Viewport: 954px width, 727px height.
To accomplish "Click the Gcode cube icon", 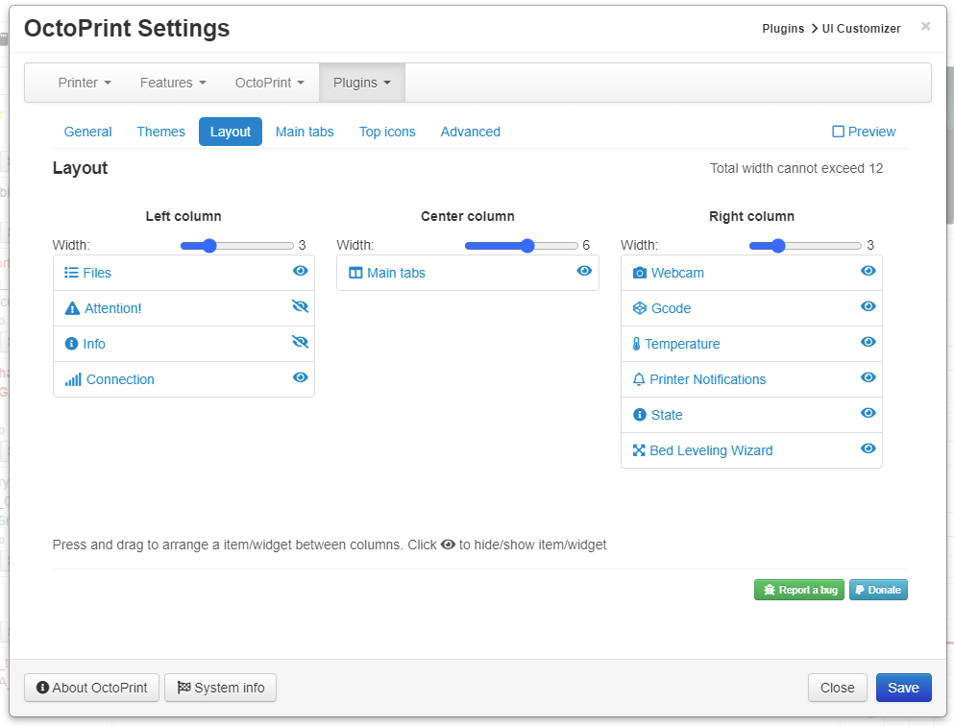I will 640,308.
